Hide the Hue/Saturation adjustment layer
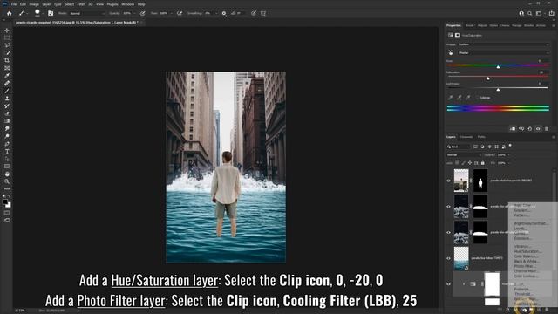Viewport: 558px width, 314px height. pyautogui.click(x=448, y=284)
